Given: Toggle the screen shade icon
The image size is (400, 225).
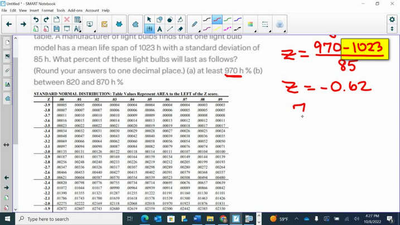Looking at the screenshot, I should tap(67, 29).
